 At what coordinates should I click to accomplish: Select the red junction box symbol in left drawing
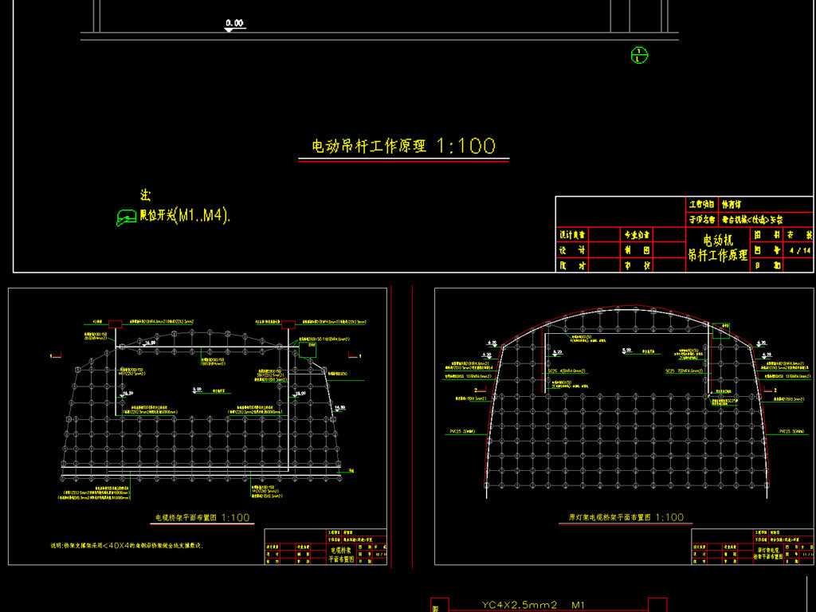pos(116,324)
